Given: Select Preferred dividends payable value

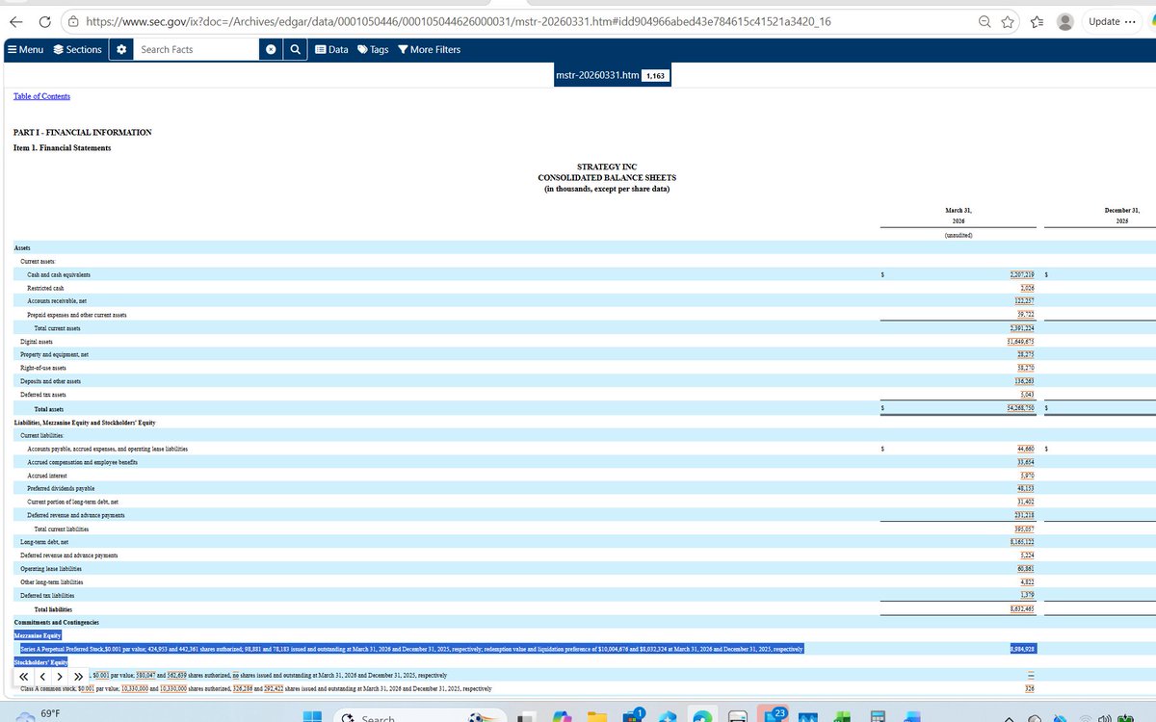Looking at the screenshot, I should click(1025, 488).
